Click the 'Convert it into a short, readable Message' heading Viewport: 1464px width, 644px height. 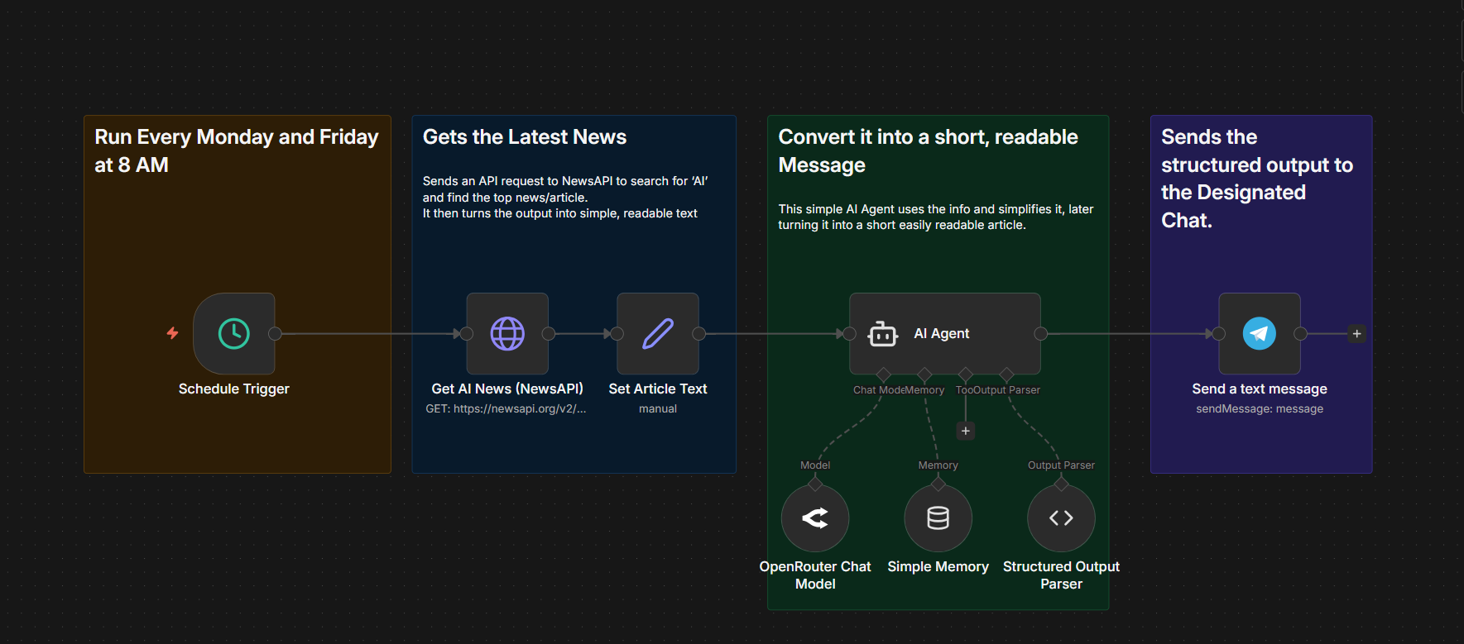tap(928, 151)
